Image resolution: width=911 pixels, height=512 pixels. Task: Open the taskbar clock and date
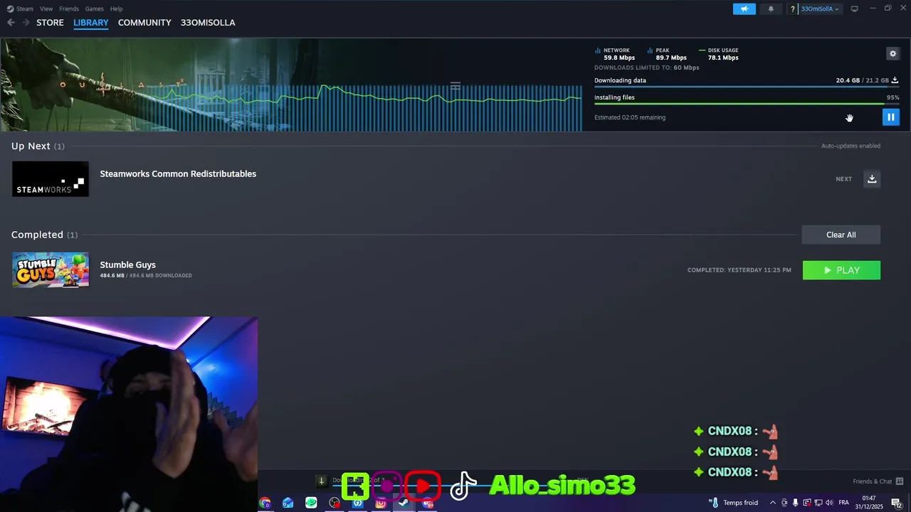point(869,503)
